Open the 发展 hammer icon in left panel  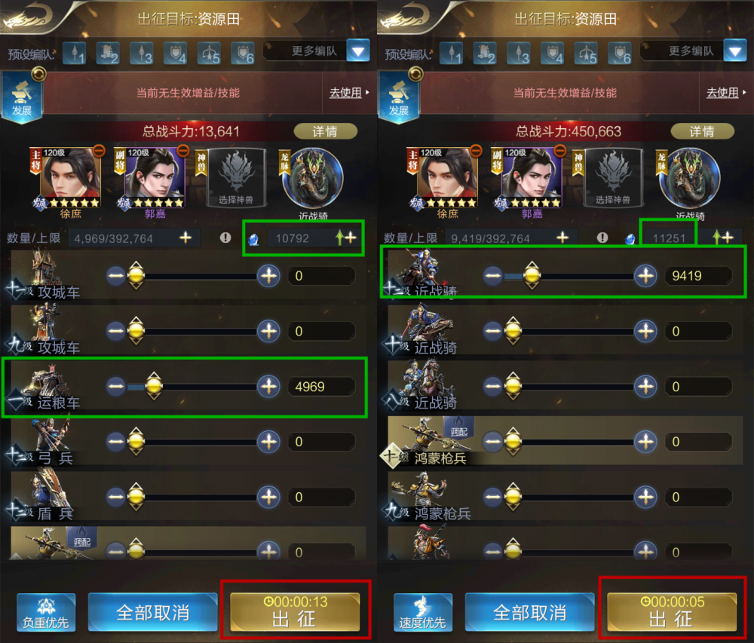coord(22,97)
